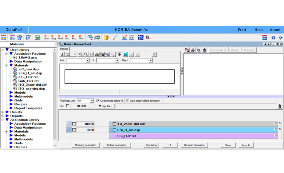Screen dimensions: 284x173
Task: Click the Rec. new recipe toolbar icon
Action: (74, 37)
